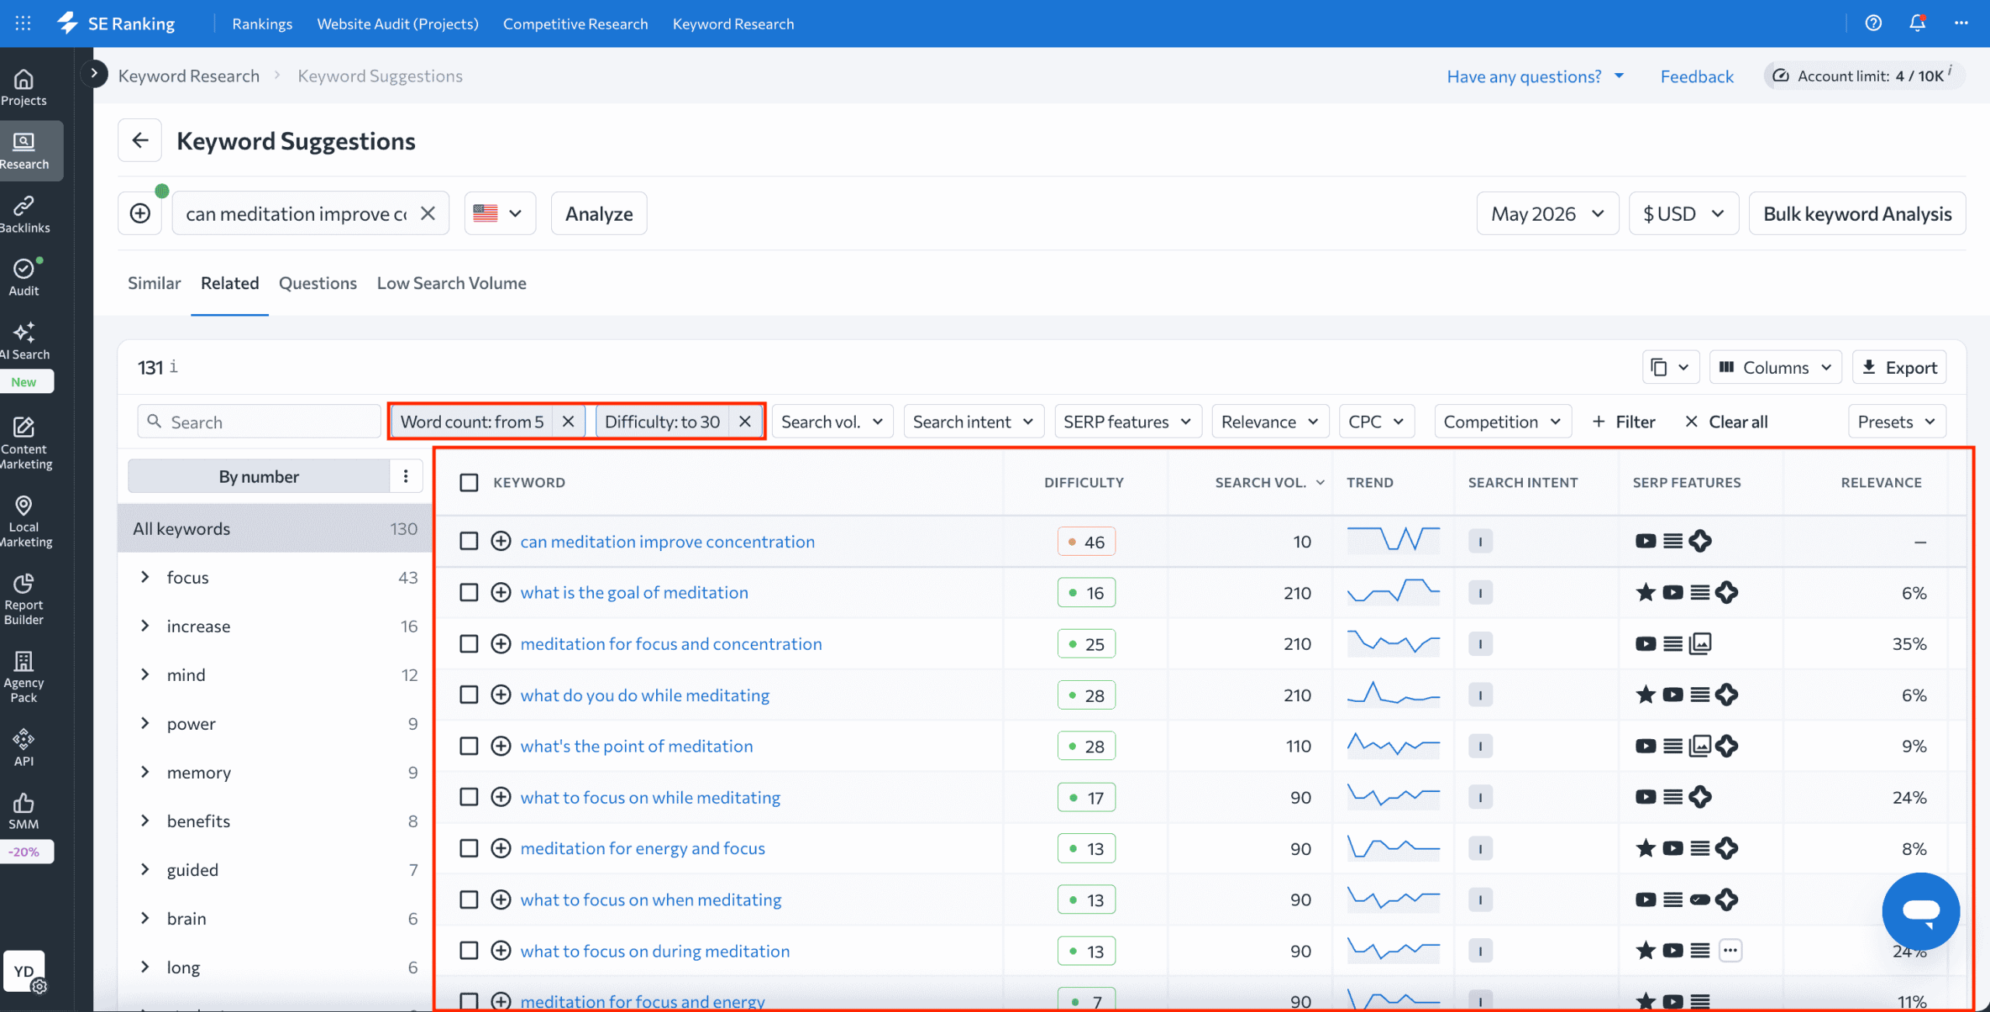Expand the 'memory' keyword group

145,772
